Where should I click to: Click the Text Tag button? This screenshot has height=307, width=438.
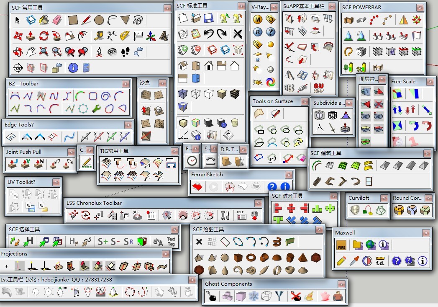(171, 242)
